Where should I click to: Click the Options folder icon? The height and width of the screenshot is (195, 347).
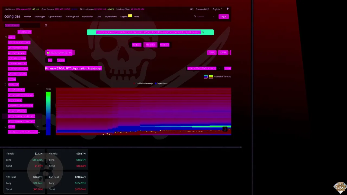(x=6, y=37)
